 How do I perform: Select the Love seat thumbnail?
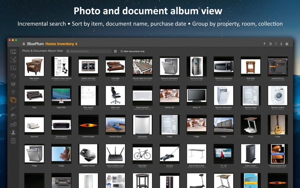[x=115, y=67]
